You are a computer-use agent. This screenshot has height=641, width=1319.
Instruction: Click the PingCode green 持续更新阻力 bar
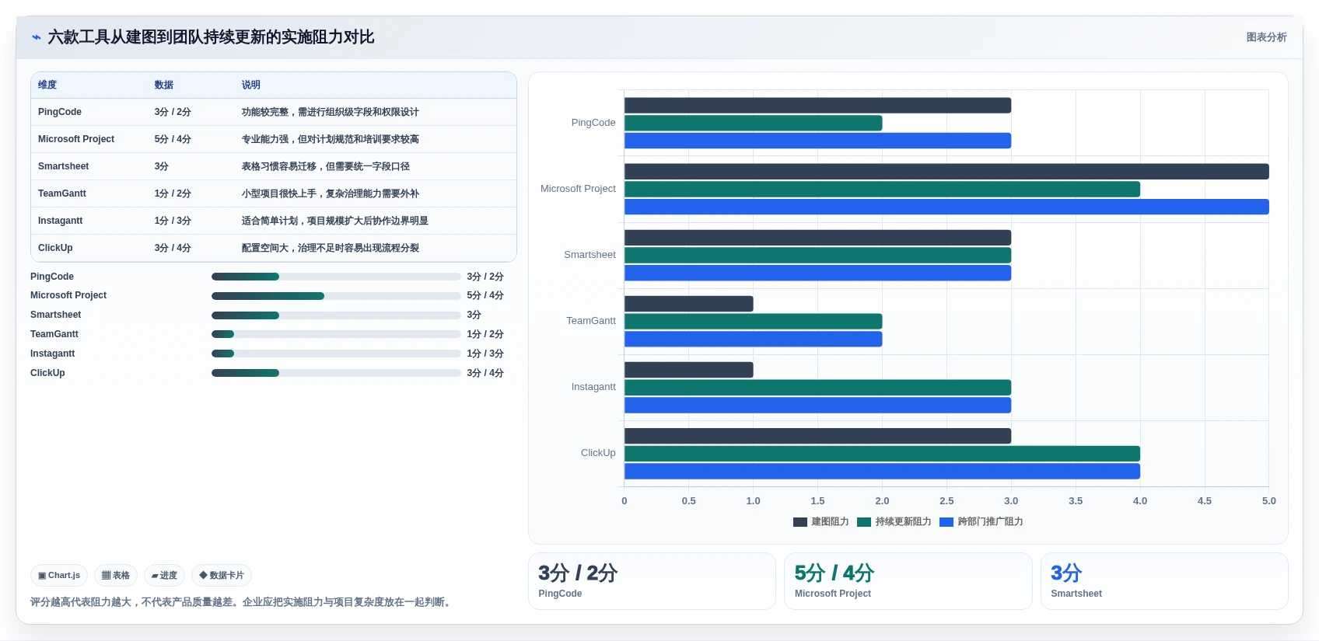753,123
